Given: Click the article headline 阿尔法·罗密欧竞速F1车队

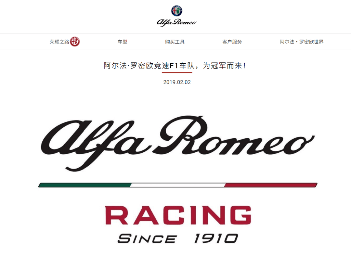Looking at the screenshot, I should [149, 66].
